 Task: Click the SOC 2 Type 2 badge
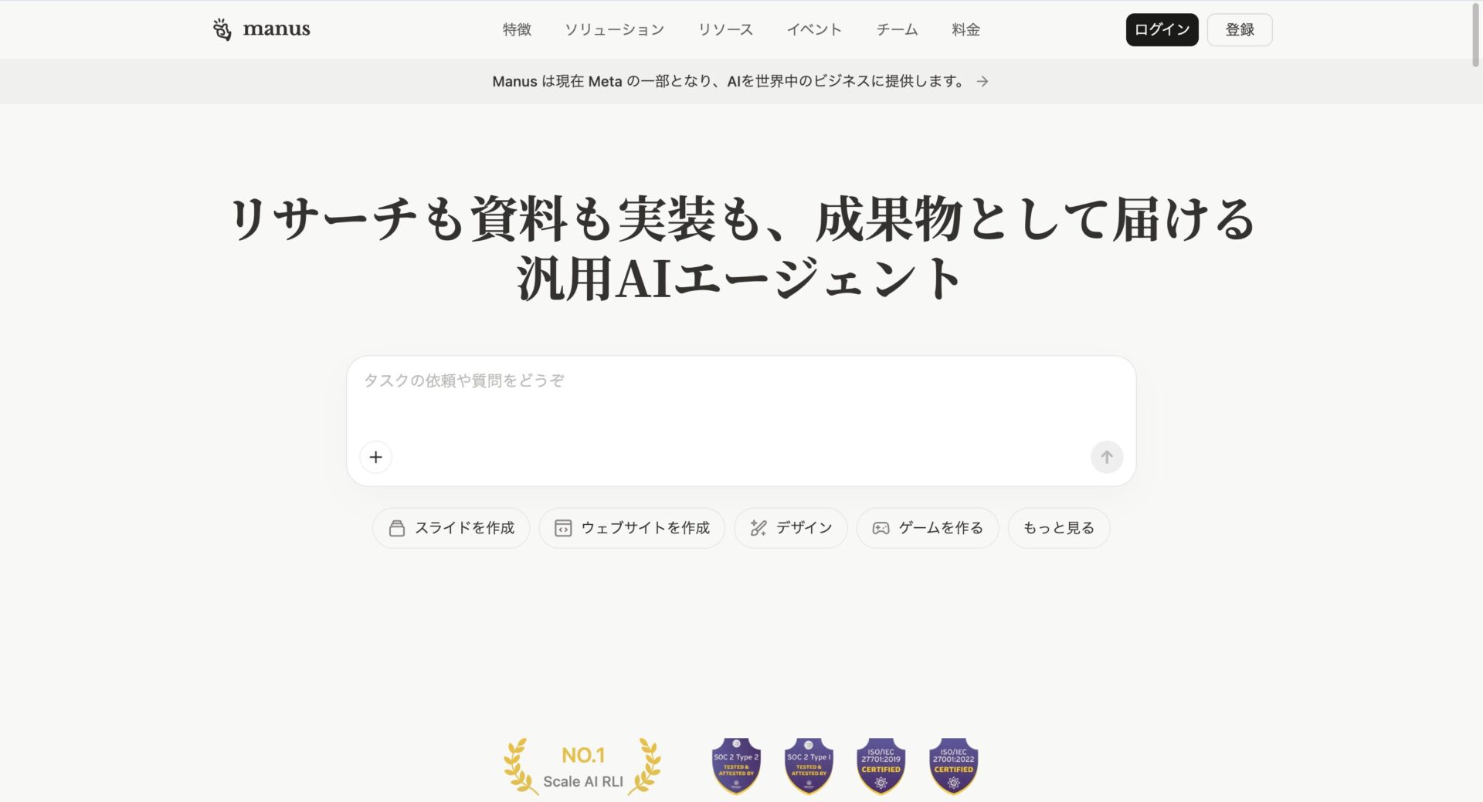(x=736, y=766)
